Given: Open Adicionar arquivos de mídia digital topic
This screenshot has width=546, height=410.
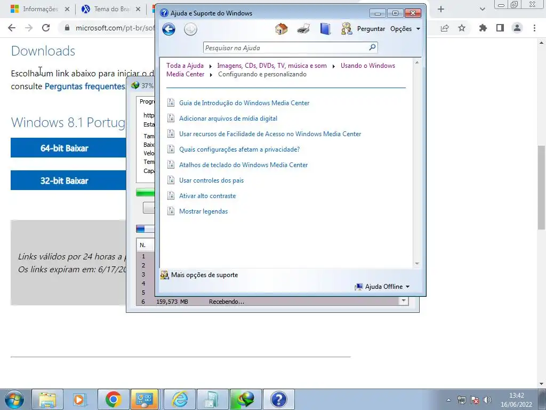Looking at the screenshot, I should coord(228,118).
